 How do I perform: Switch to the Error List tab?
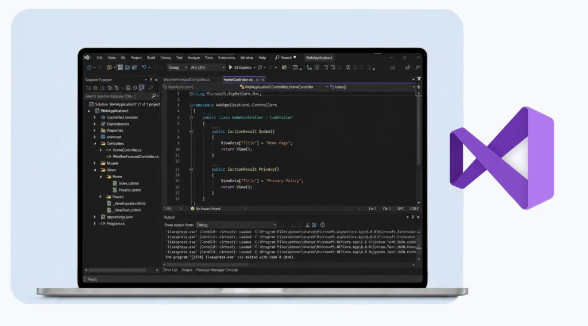(x=170, y=270)
